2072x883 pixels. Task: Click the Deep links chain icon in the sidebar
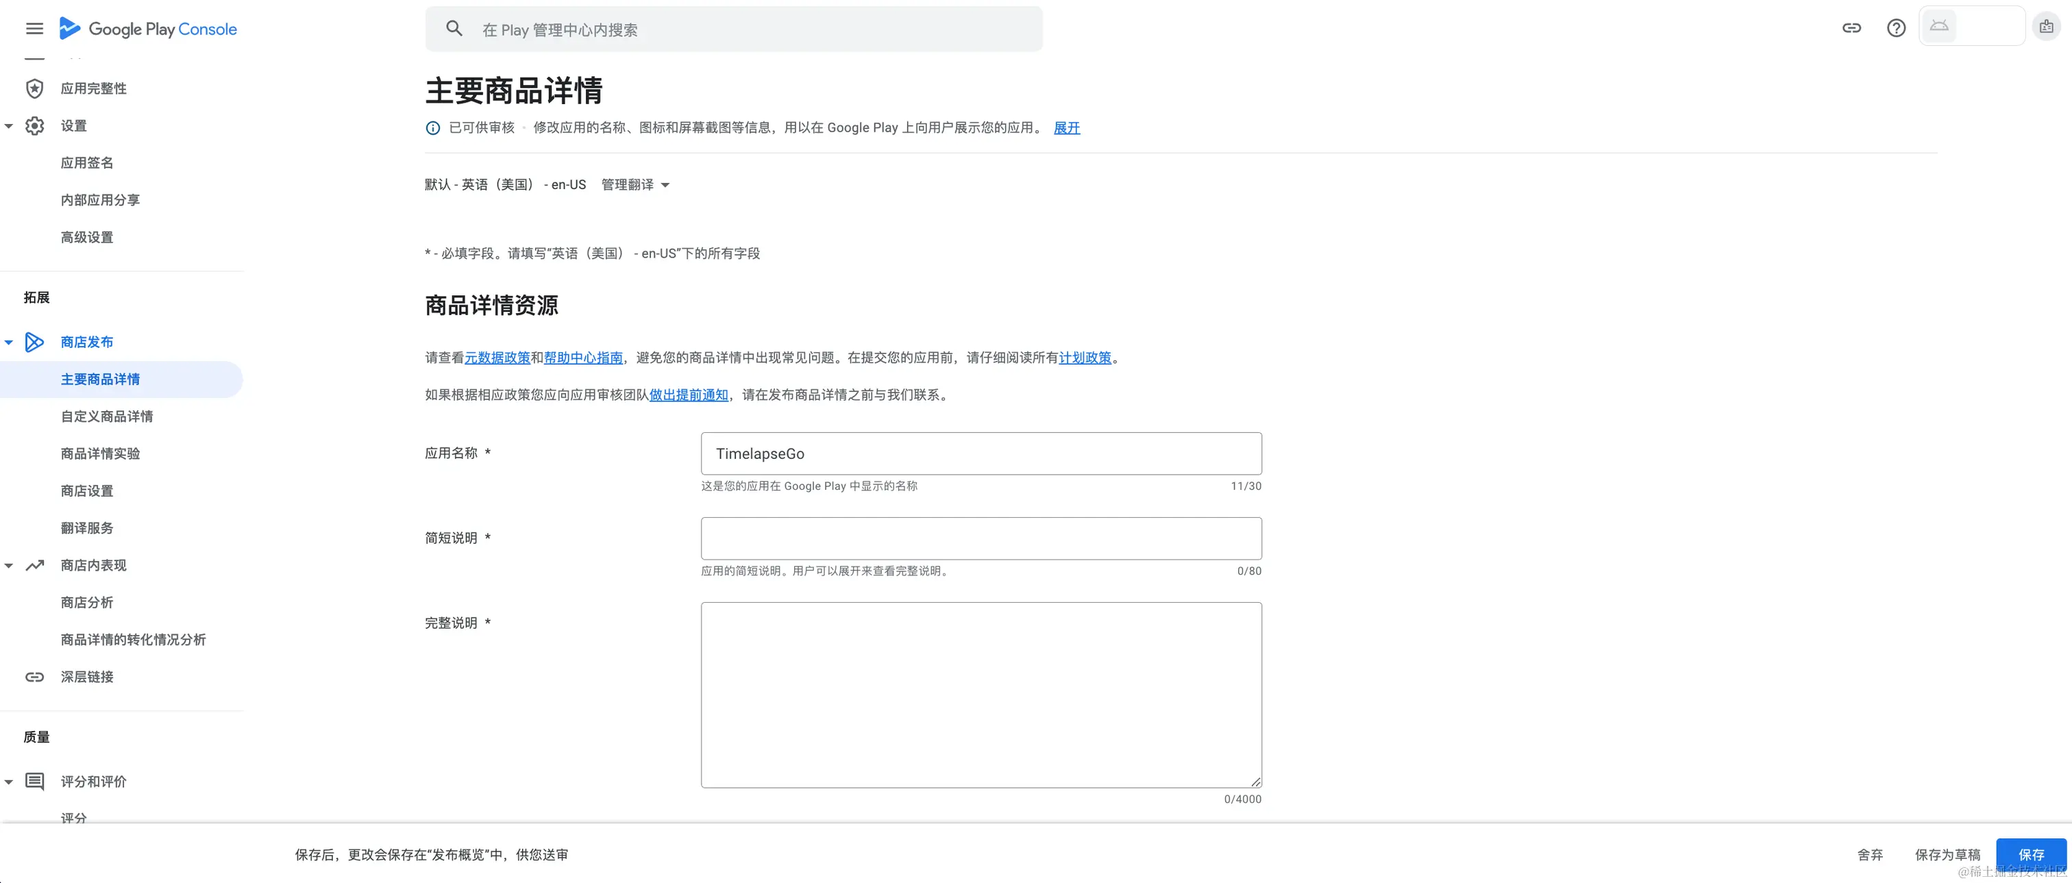pos(34,677)
